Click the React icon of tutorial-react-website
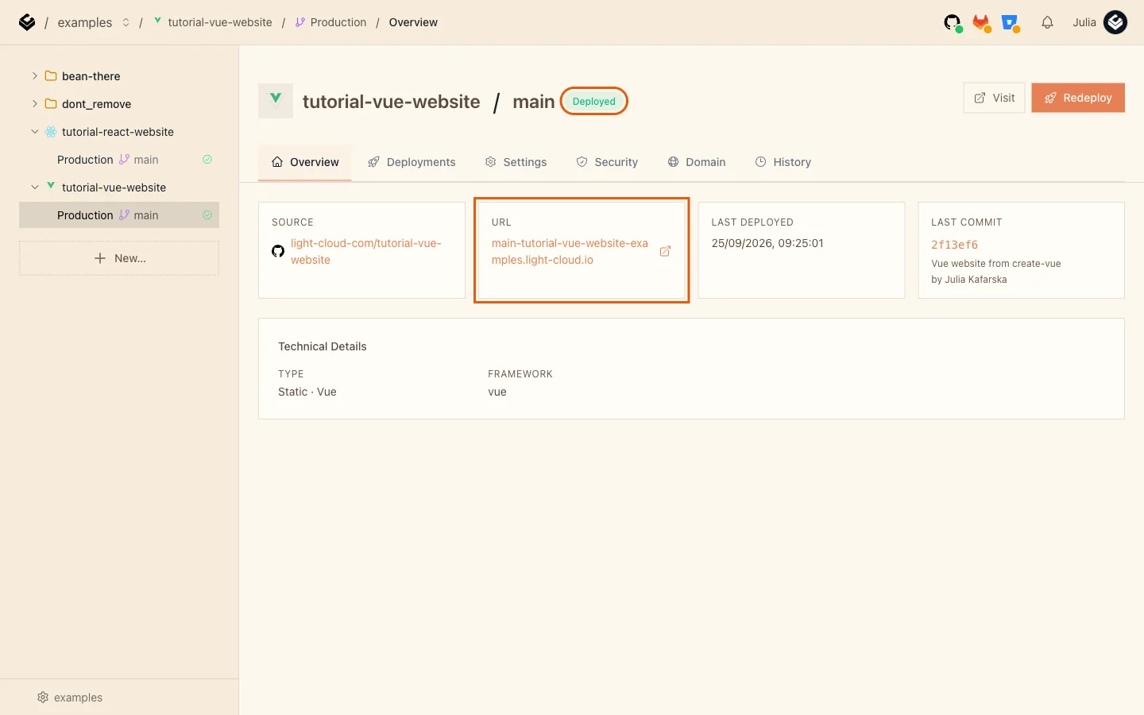 click(51, 132)
